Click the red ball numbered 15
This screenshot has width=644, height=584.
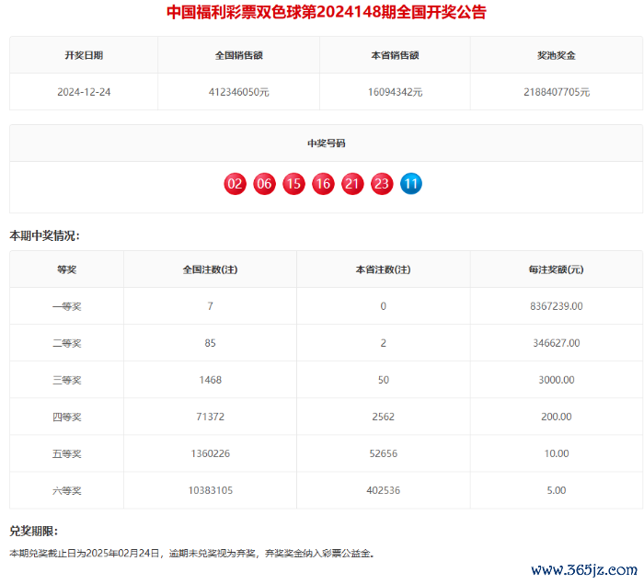pos(293,184)
